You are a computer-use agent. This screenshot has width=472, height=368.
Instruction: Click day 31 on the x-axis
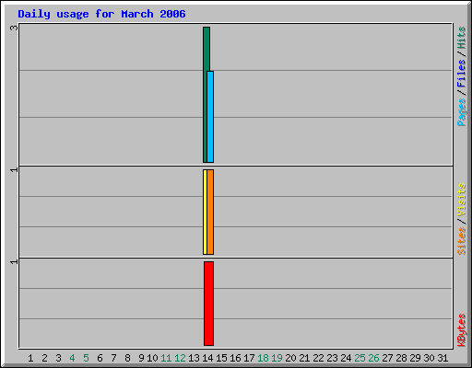tap(442, 358)
